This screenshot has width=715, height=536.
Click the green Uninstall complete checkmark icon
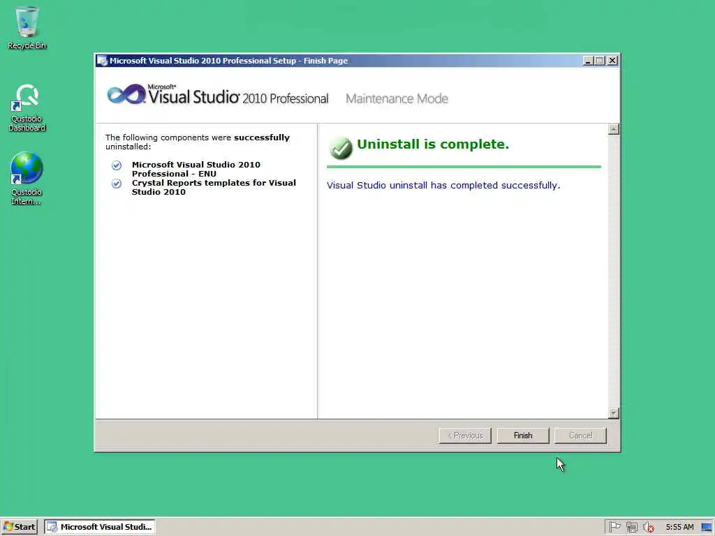point(341,148)
